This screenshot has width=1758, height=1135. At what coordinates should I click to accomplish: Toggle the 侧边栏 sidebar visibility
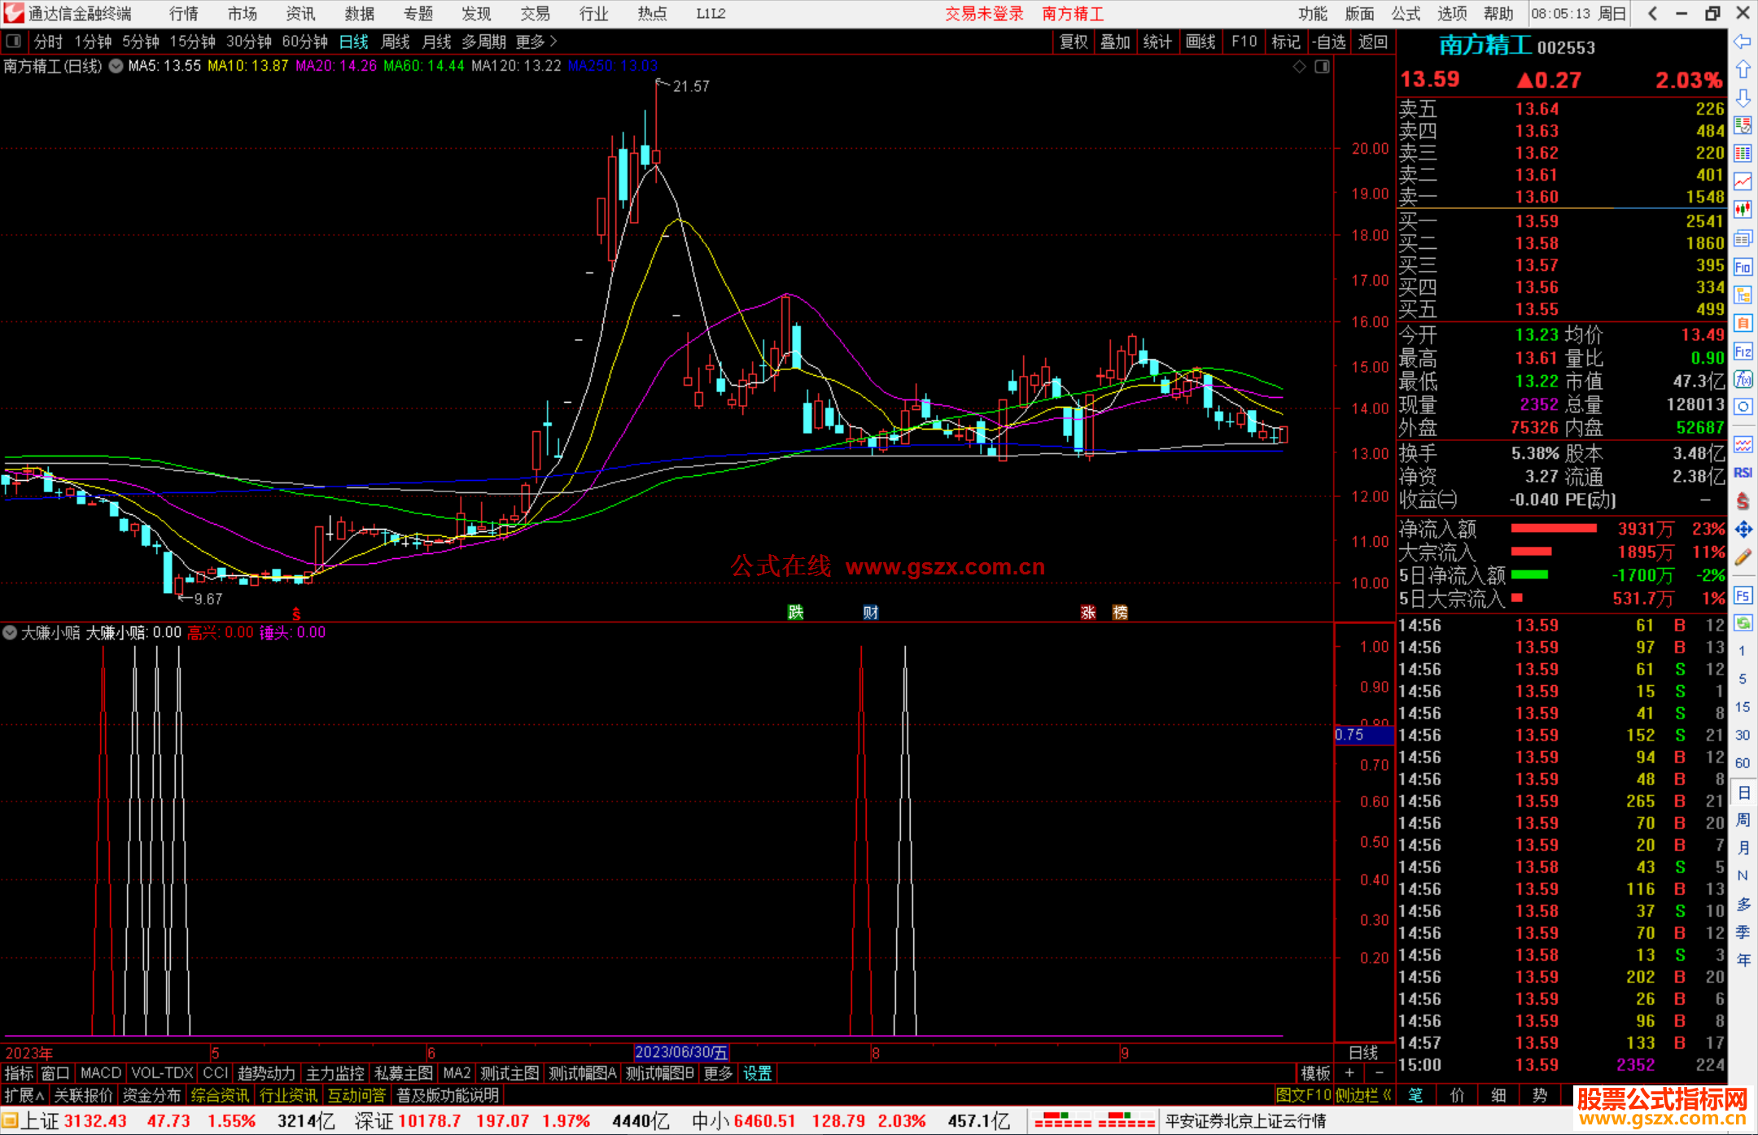1363,1095
